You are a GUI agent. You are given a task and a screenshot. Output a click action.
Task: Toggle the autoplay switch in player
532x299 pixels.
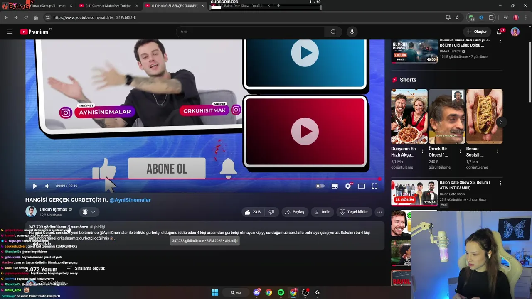click(320, 186)
